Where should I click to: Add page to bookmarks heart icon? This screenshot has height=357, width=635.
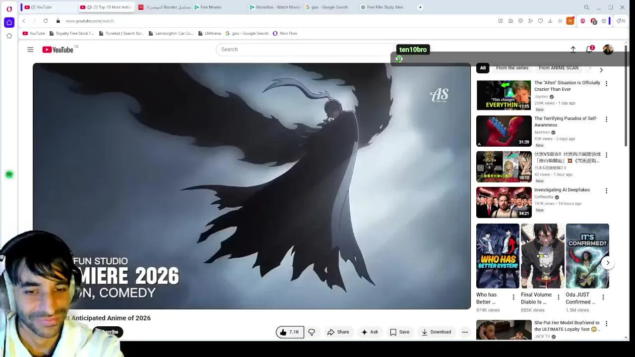click(540, 21)
